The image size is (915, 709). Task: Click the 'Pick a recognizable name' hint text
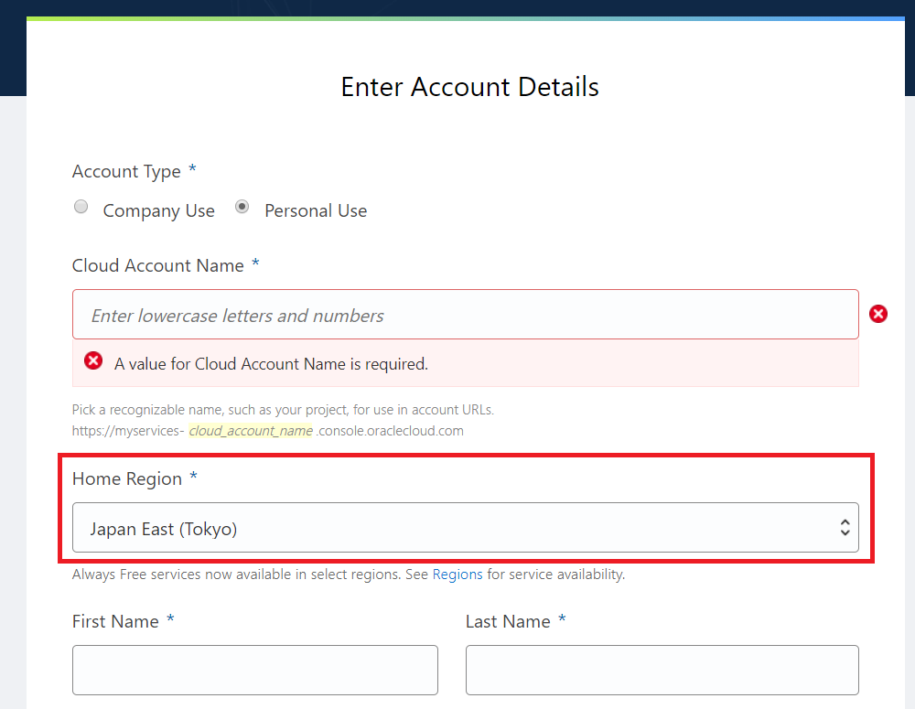tap(283, 410)
